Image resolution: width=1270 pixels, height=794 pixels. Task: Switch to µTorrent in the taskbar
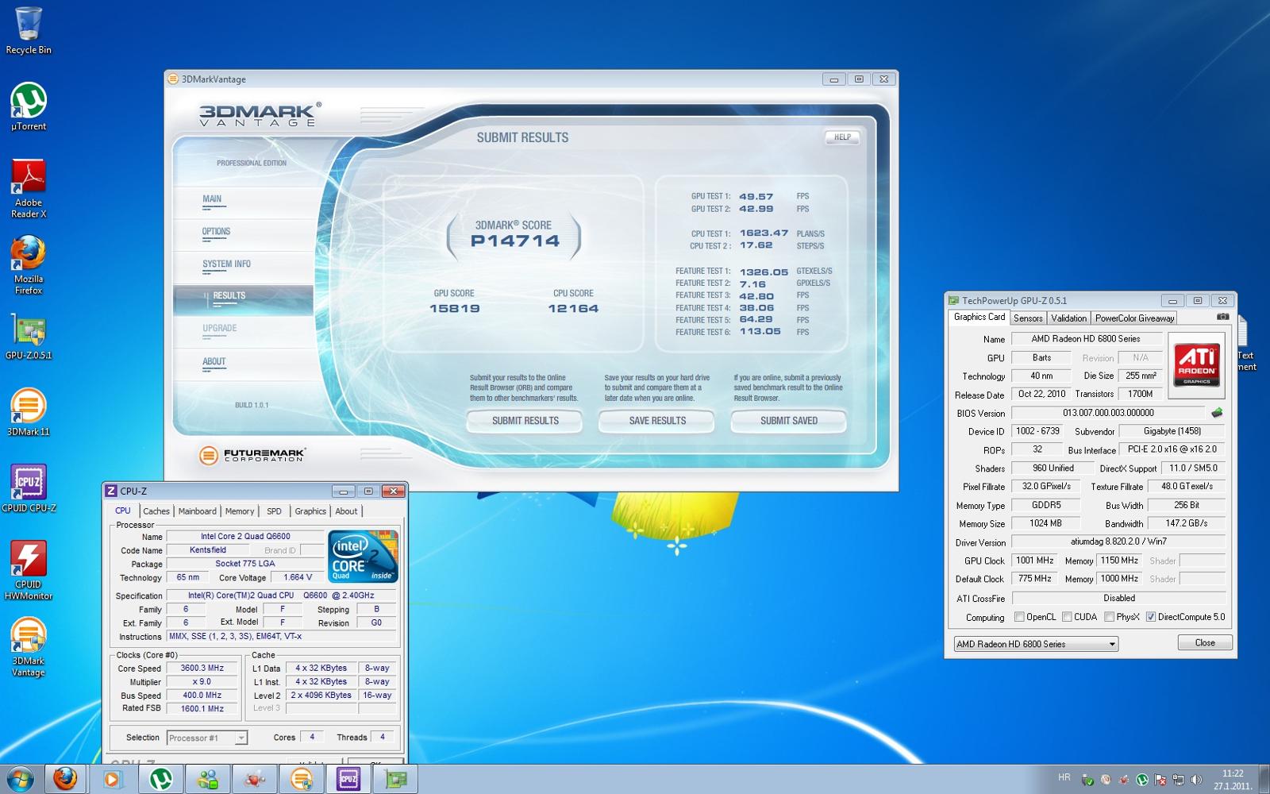161,779
